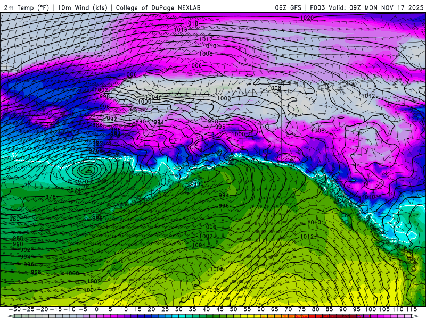
Task: Select the 95 temperature scale label
Action: coord(356,309)
